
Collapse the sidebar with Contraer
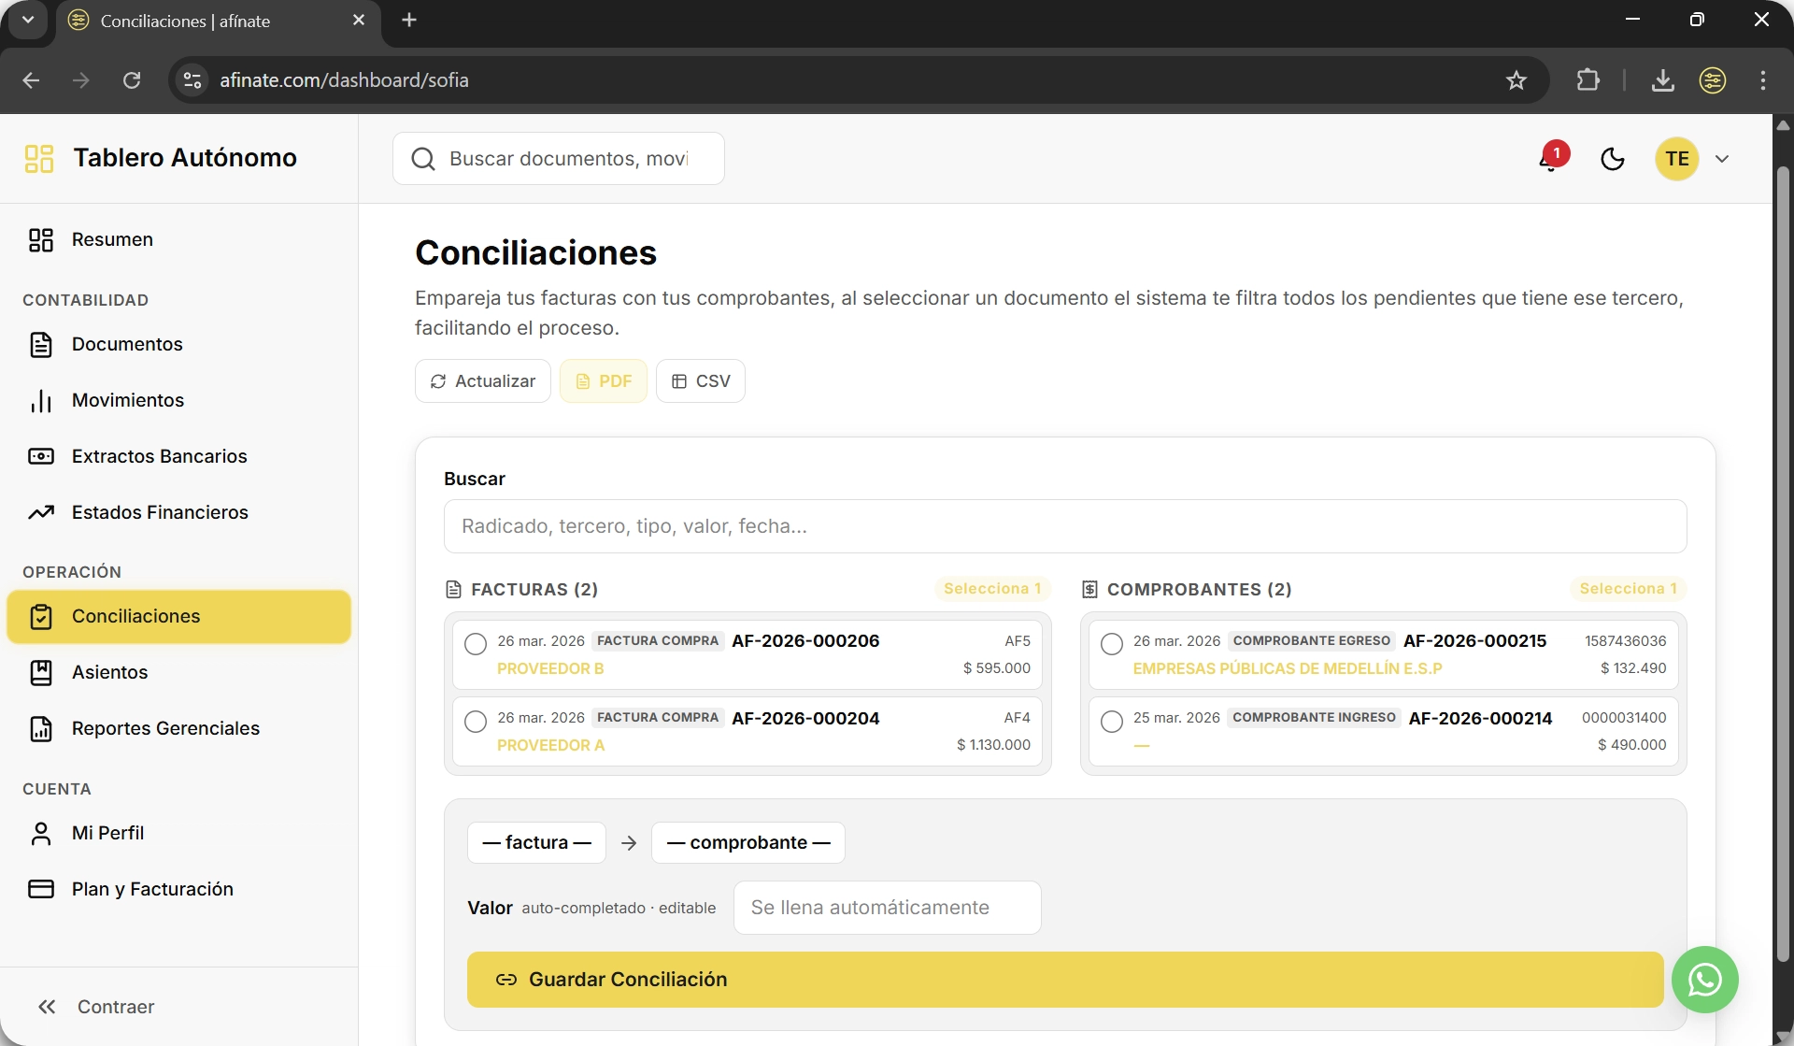[97, 1007]
